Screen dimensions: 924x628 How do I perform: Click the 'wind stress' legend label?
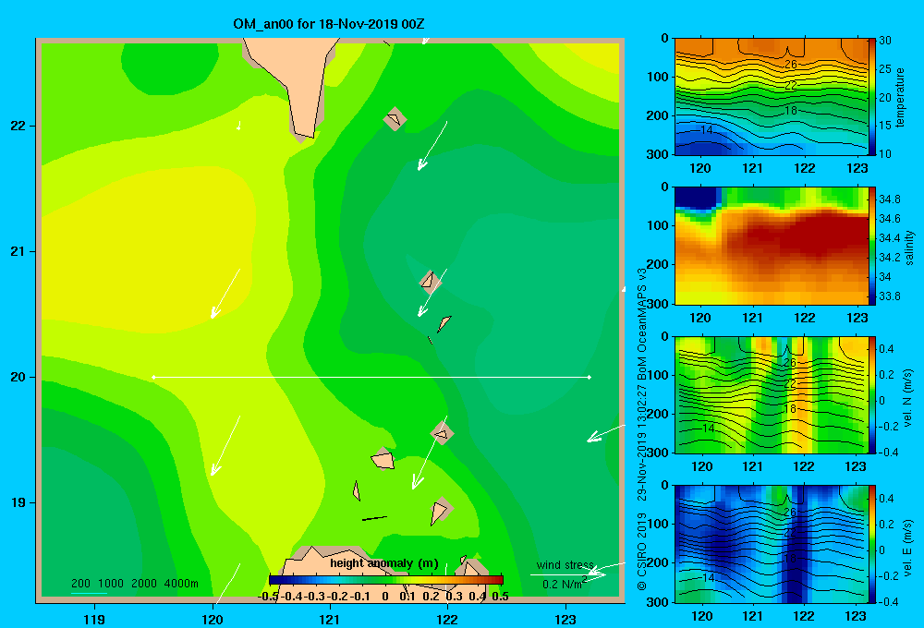point(565,565)
